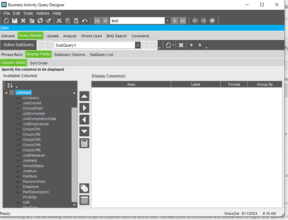Screen dimensions: 288x220
Task: Click the New document toolbar icon
Action: pos(6,21)
